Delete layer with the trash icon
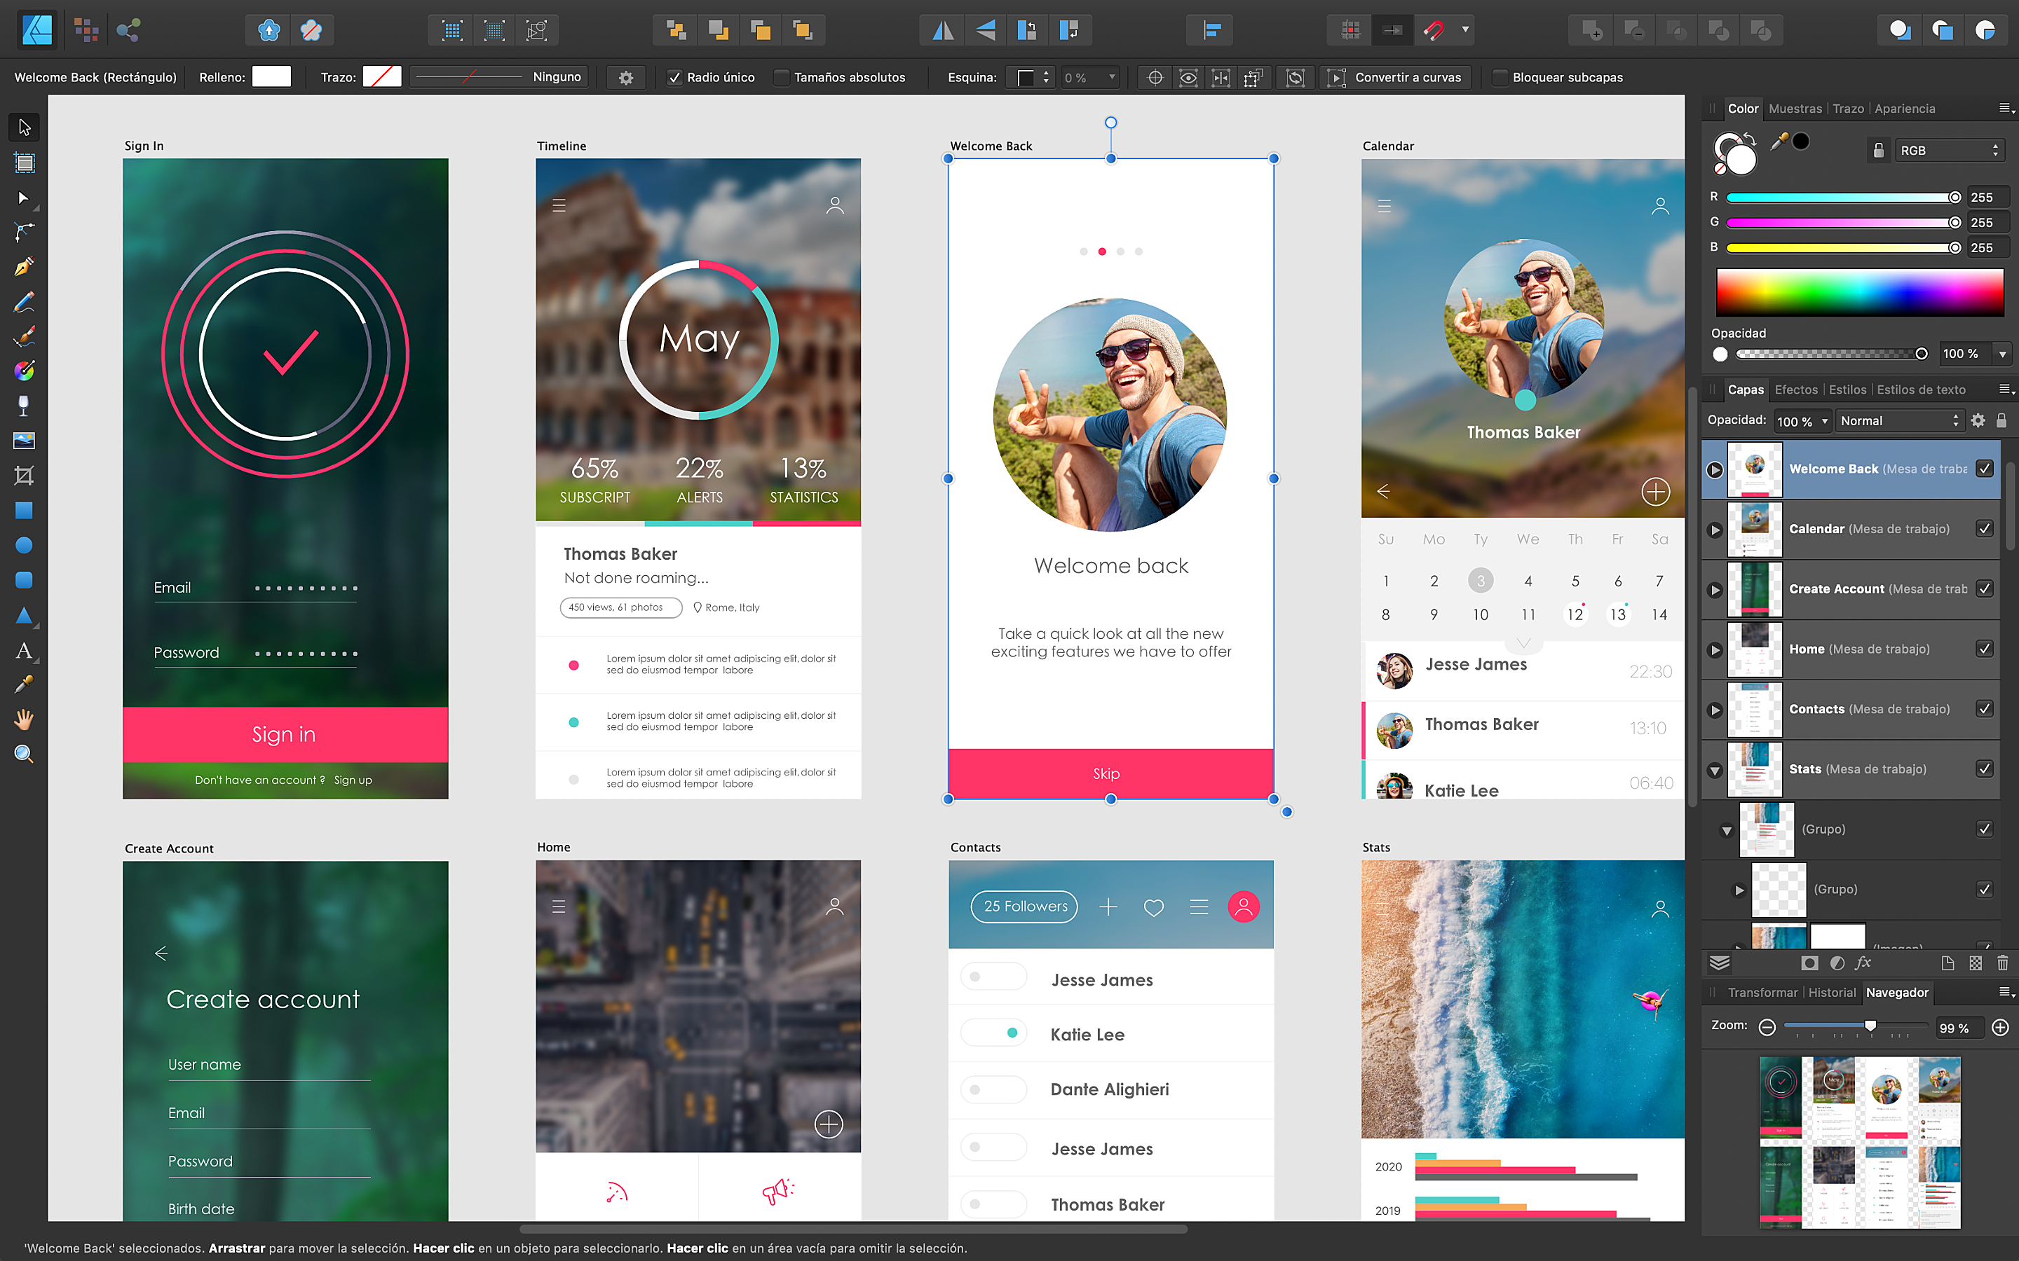The height and width of the screenshot is (1261, 2019). pos(2002,963)
